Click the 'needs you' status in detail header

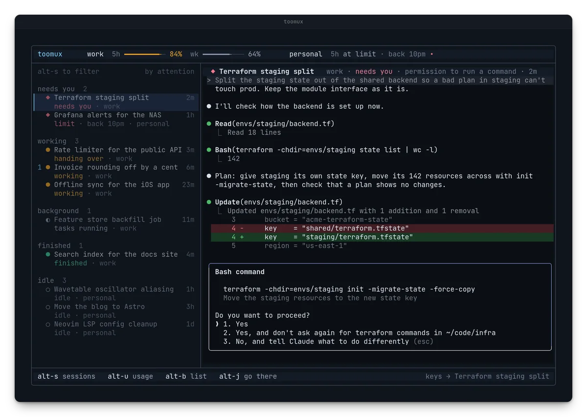click(374, 71)
